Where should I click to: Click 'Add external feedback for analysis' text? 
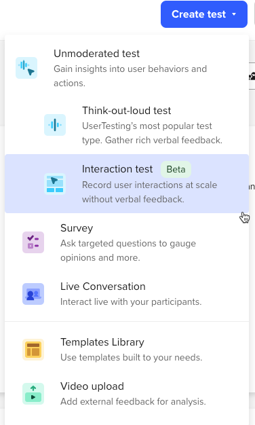[x=133, y=401]
